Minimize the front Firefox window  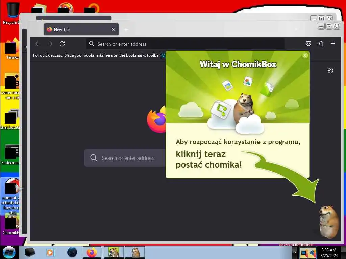(x=321, y=26)
